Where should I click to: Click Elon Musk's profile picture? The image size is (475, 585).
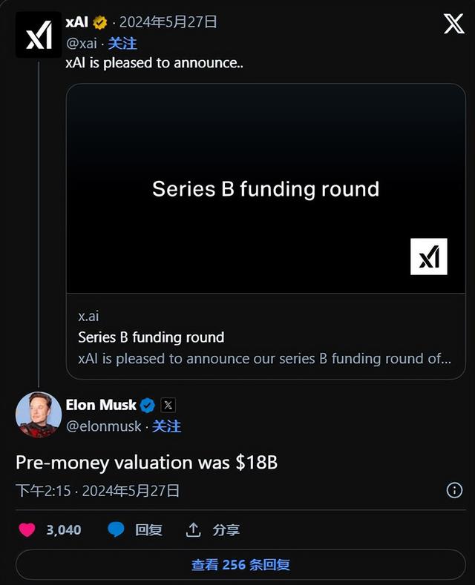click(x=39, y=414)
